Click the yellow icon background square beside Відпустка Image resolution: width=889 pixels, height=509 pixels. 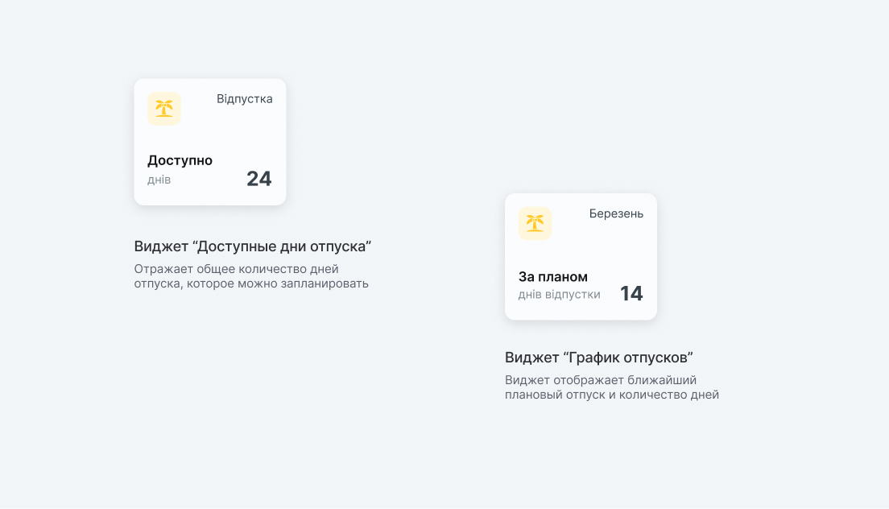[x=153, y=119]
